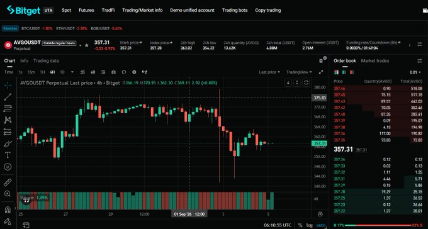Viewport: 428px width, 229px height.
Task: Click bid price 357.28 in order book
Action: (x=339, y=192)
